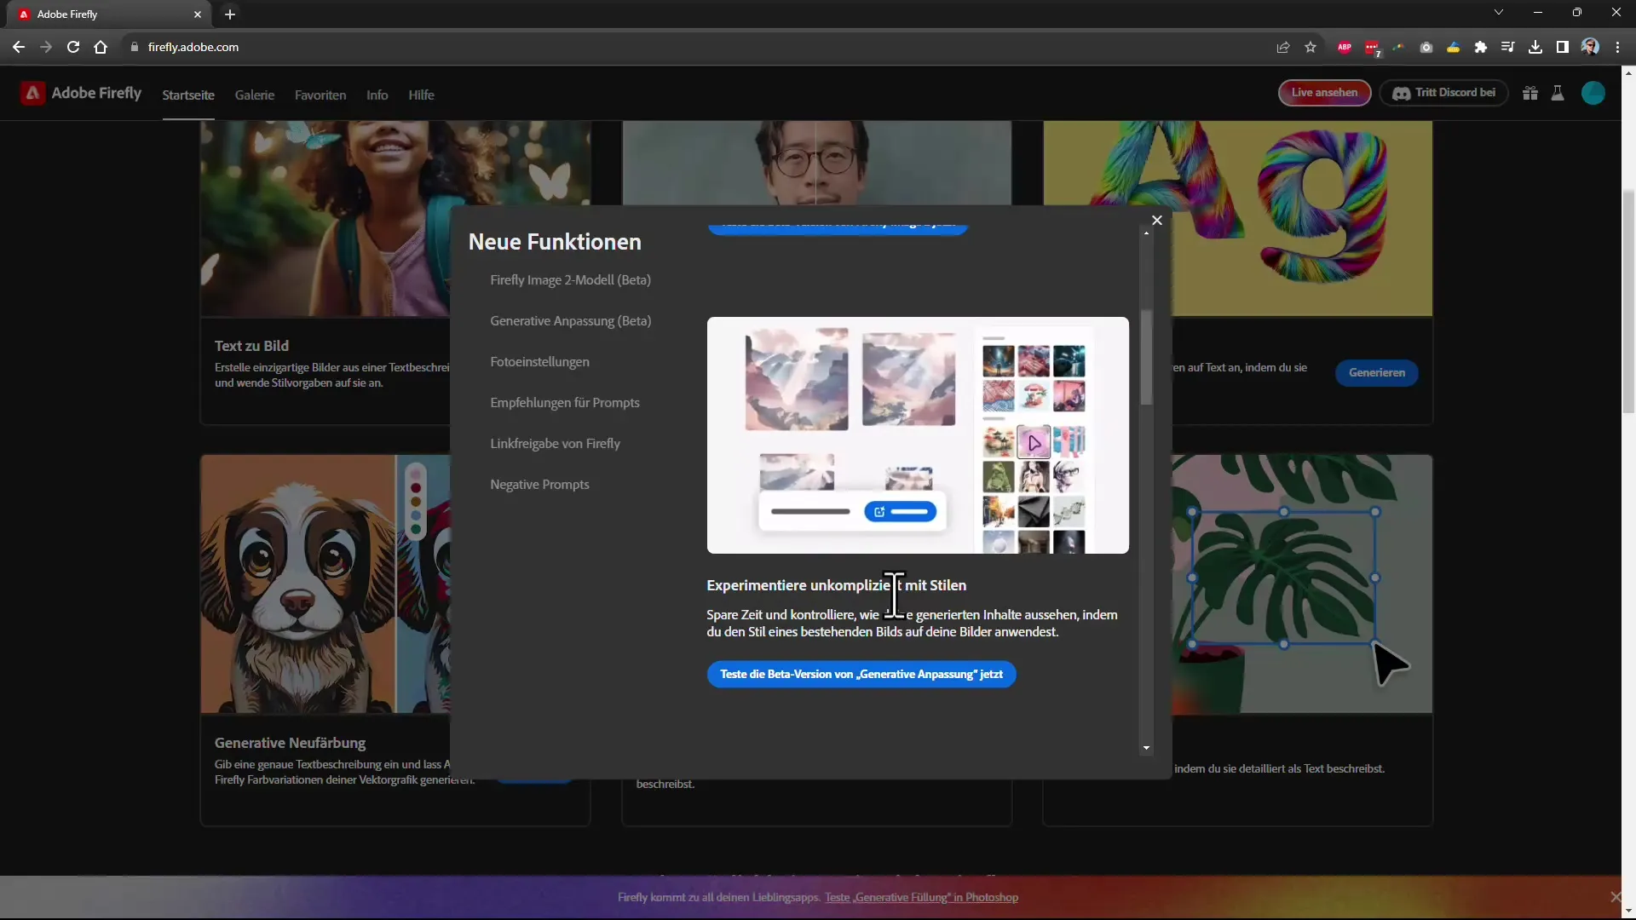Open the camera extension icon

coord(1426,47)
